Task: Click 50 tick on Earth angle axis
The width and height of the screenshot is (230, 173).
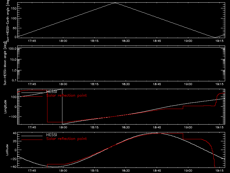Action: (x=15, y=28)
